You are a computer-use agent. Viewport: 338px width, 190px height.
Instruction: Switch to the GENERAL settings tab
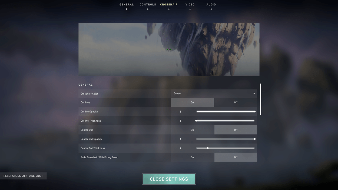(x=126, y=4)
